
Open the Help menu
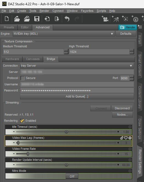112,11
